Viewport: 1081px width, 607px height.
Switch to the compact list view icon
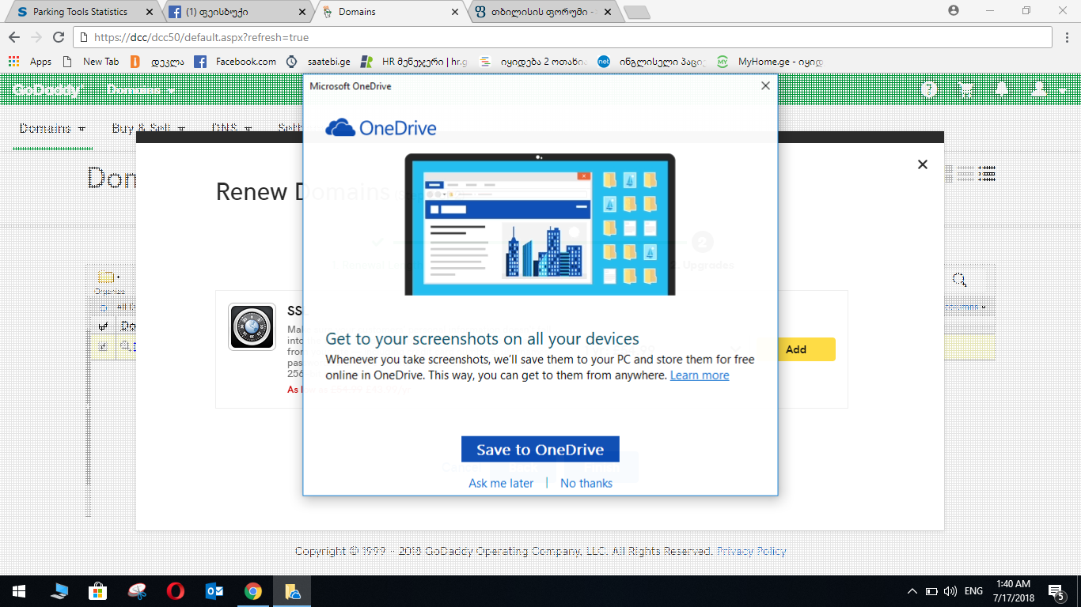tap(965, 174)
